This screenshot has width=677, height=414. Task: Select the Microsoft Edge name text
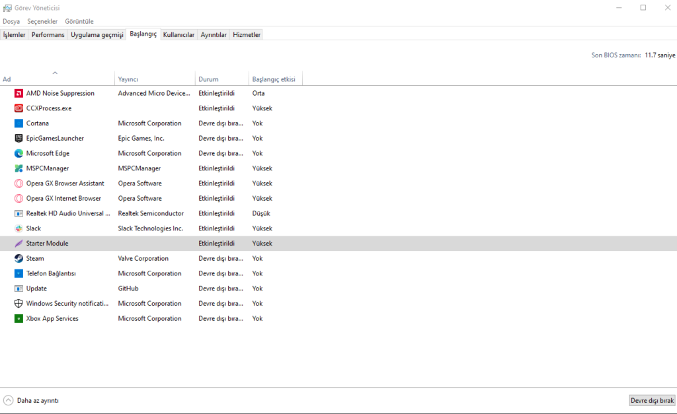pos(48,153)
